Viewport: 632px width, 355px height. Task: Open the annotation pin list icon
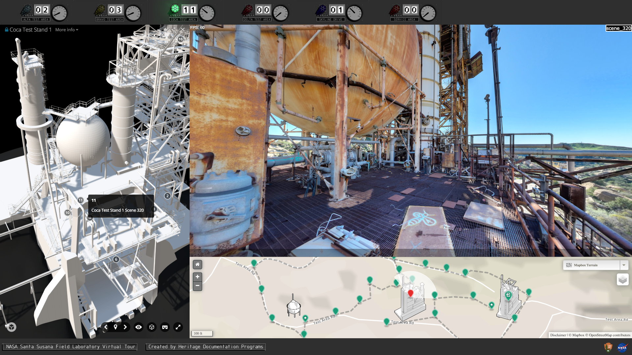(x=116, y=327)
